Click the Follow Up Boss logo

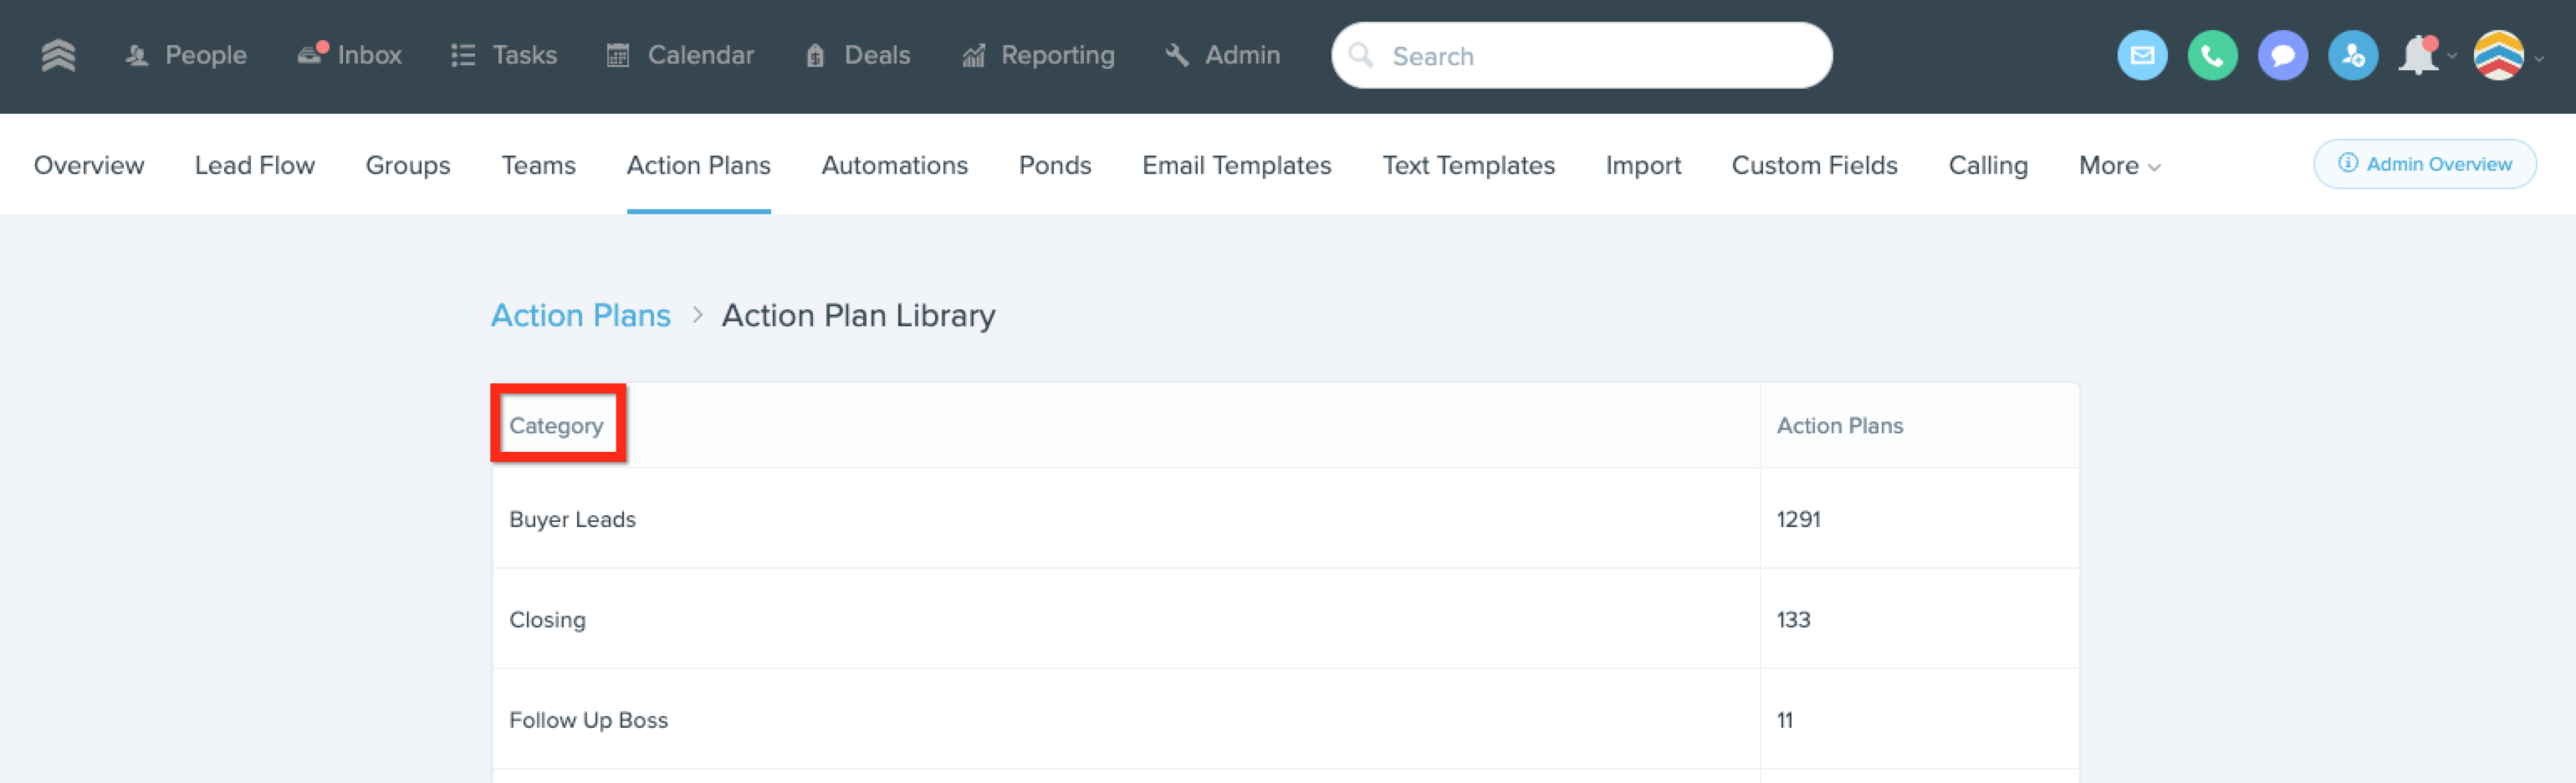click(61, 55)
